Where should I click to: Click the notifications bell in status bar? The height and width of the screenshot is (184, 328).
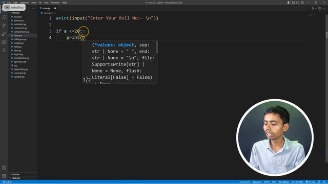click(324, 182)
